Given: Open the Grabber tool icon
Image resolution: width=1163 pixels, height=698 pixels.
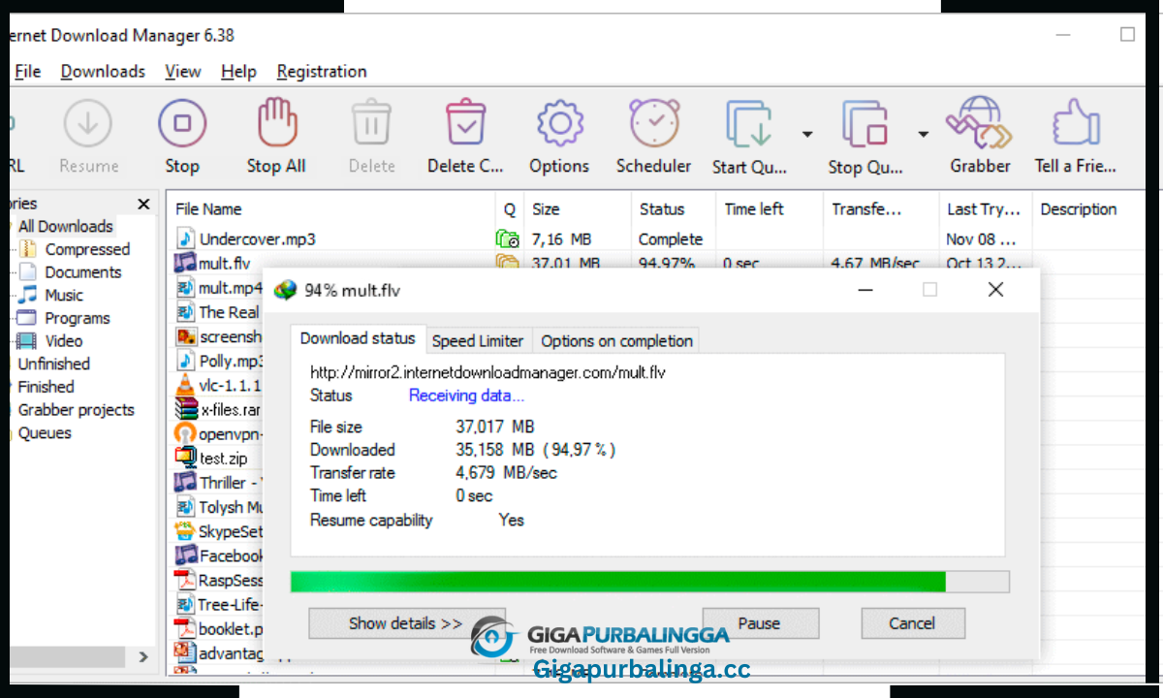Looking at the screenshot, I should pos(980,123).
